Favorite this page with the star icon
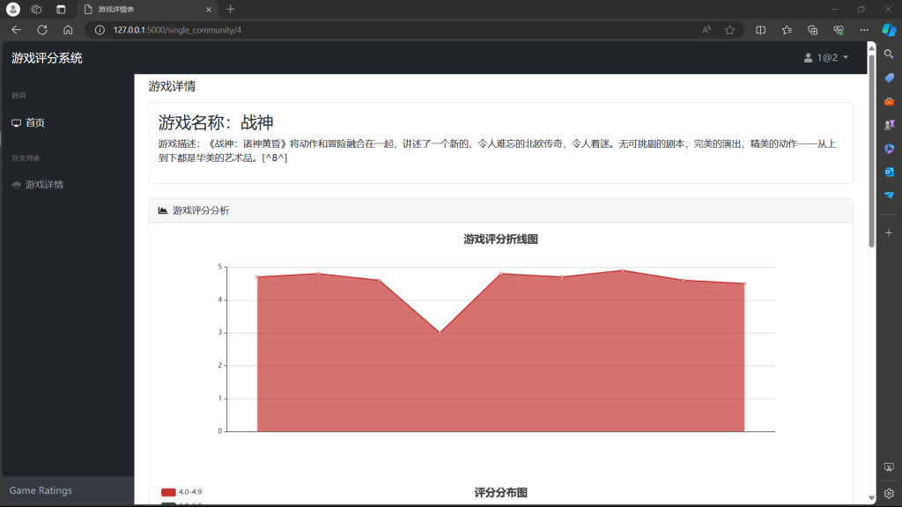The width and height of the screenshot is (902, 507). (x=729, y=29)
